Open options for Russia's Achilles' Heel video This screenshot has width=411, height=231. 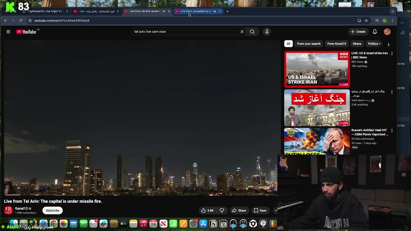(x=392, y=131)
